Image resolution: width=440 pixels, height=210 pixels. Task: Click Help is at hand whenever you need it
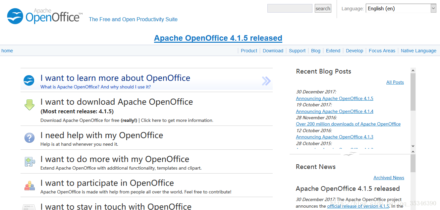click(79, 144)
